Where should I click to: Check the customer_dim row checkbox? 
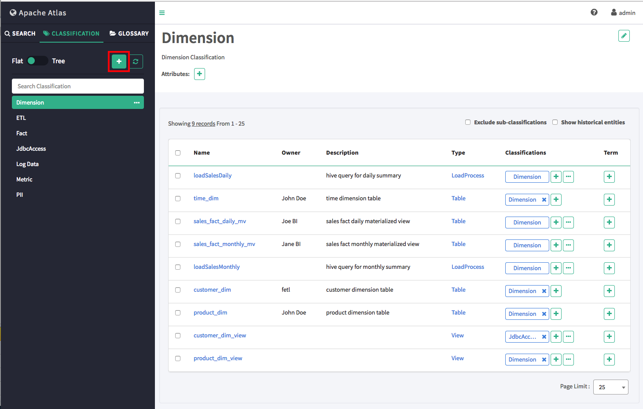[x=178, y=290]
